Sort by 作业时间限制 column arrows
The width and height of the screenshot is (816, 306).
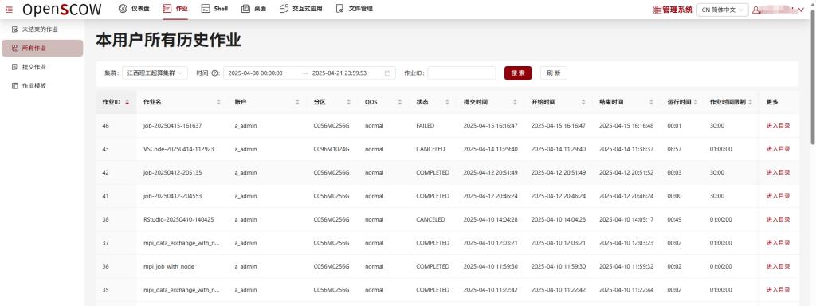coord(751,102)
